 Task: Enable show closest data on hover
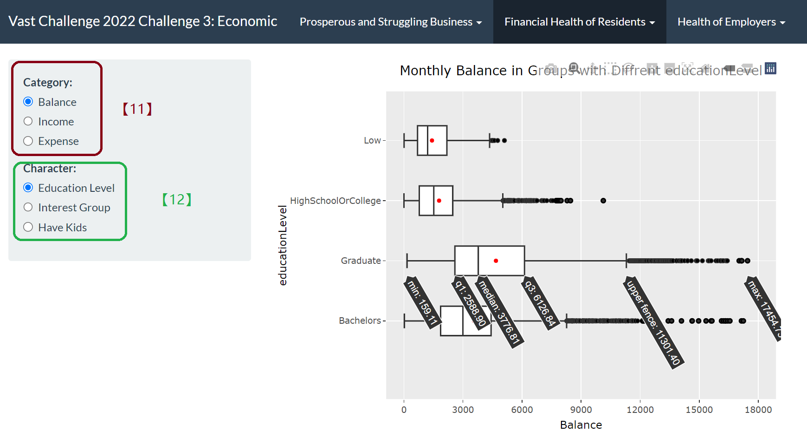click(x=729, y=68)
